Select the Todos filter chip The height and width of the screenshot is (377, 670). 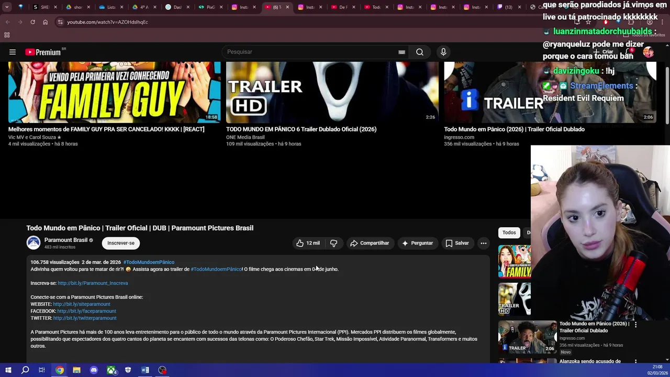pos(509,232)
